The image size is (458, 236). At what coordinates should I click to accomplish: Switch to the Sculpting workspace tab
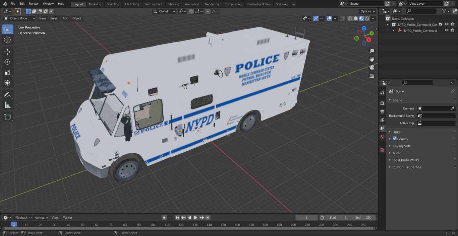(113, 4)
